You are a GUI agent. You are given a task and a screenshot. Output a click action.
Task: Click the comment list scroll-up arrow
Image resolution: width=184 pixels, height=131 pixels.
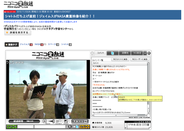pos(149,63)
